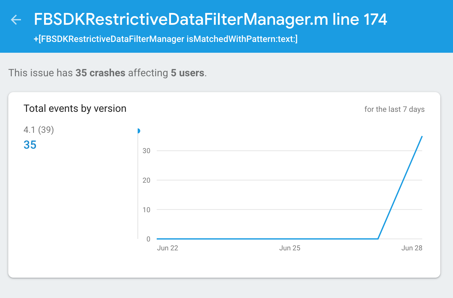Open the issue title FBSDKRestrictiveDataFilterManager.m line 174
Viewport: 453px width, 298px height.
210,19
